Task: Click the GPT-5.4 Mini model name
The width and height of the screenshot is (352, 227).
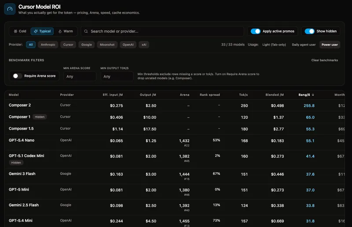Action: point(20,220)
